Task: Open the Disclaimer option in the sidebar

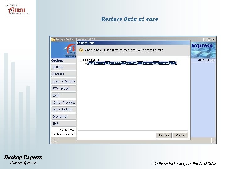Action: tap(64, 116)
